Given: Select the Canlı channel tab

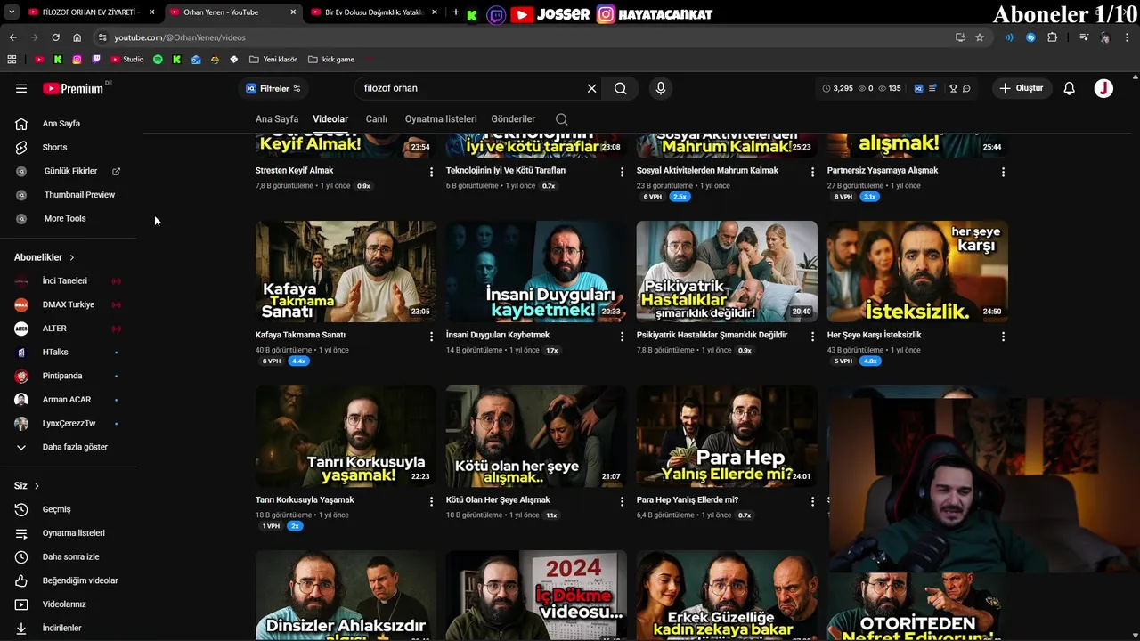Looking at the screenshot, I should point(377,119).
